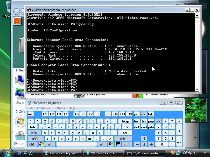The height and width of the screenshot is (157, 210).
Task: Click the F5 function key
Action: click(x=77, y=114)
